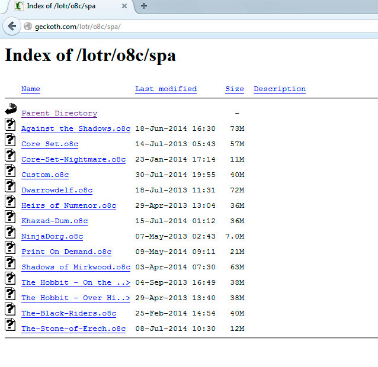
Task: Click the date 08-Jul-2014 10:30
Action: point(175,329)
